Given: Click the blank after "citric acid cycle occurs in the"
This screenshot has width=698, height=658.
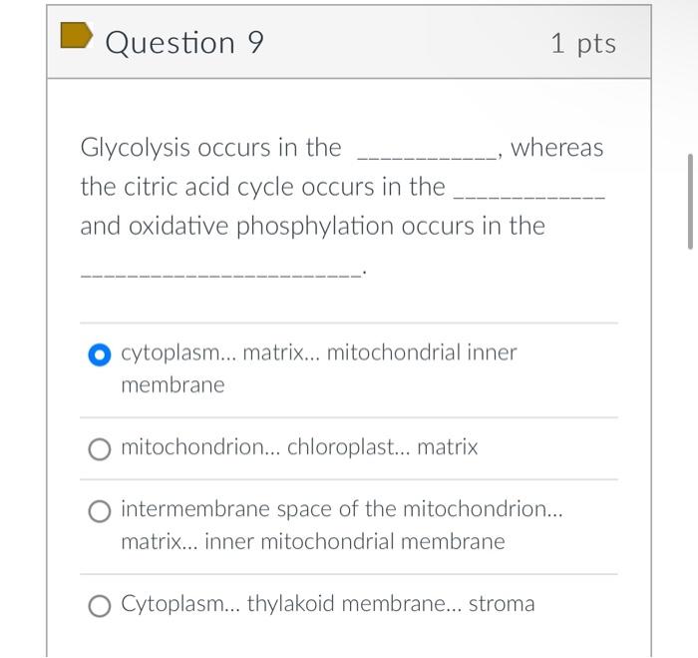Looking at the screenshot, I should [528, 194].
